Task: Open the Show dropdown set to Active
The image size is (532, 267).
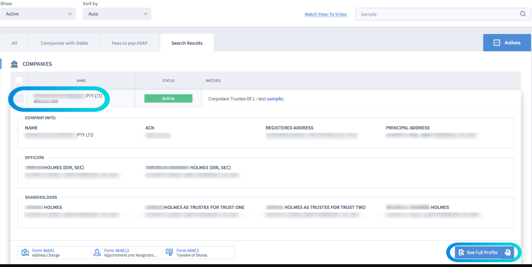Action: (x=38, y=14)
